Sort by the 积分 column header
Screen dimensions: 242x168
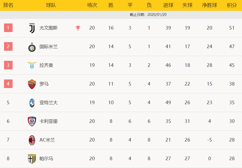pos(232,5)
